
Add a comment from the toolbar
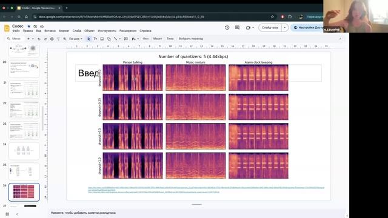126,39
